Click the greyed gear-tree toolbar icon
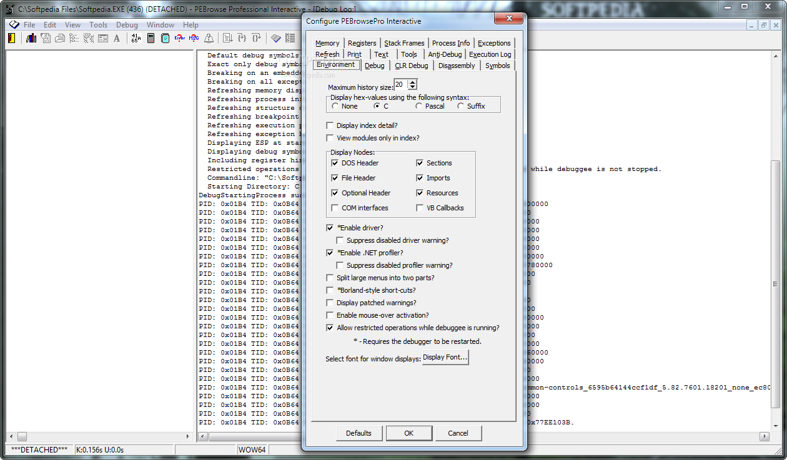Screen dimensions: 787x460 (x=89, y=38)
